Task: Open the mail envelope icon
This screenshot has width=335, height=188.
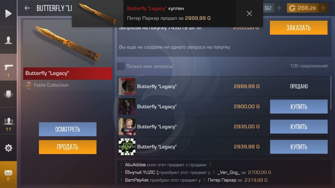Action: coord(8,173)
